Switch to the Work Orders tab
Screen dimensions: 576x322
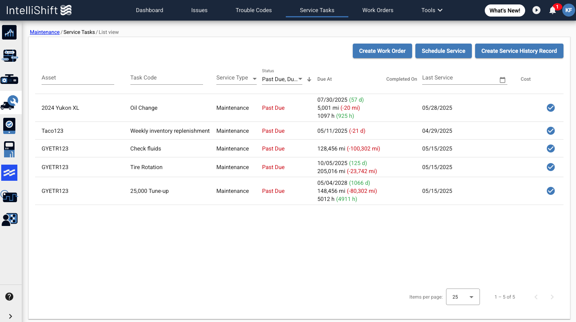(378, 10)
